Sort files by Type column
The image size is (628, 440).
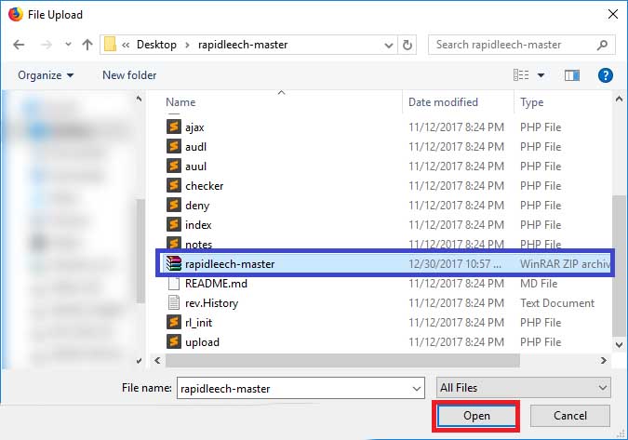532,102
